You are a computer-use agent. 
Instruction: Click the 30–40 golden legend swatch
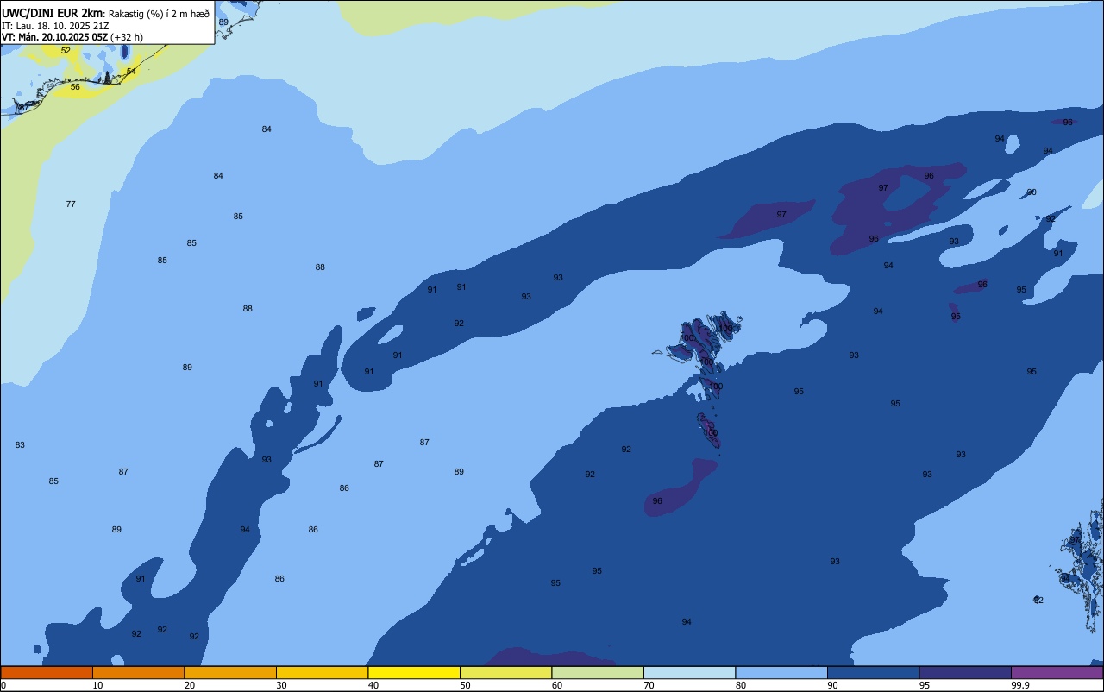[x=322, y=672]
